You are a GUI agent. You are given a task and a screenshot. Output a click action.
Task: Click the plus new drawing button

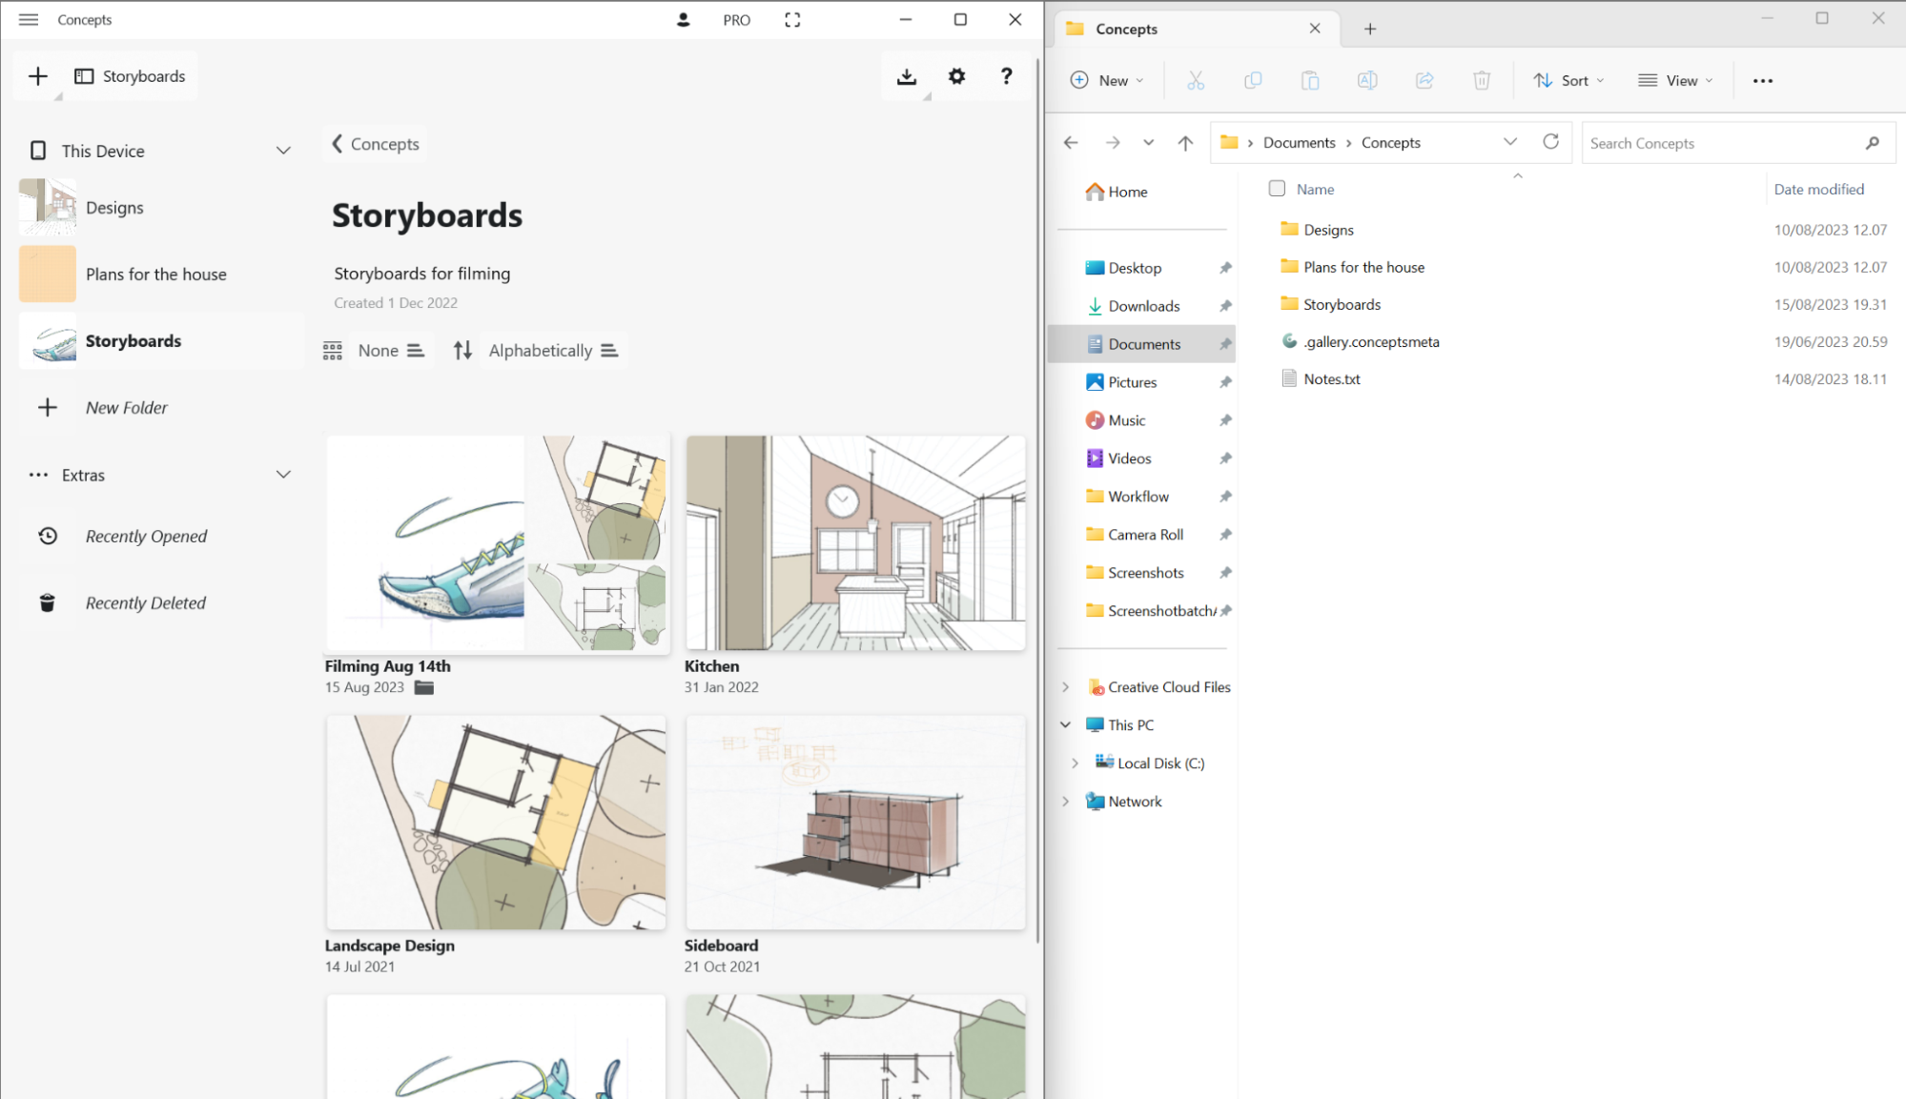pos(38,76)
